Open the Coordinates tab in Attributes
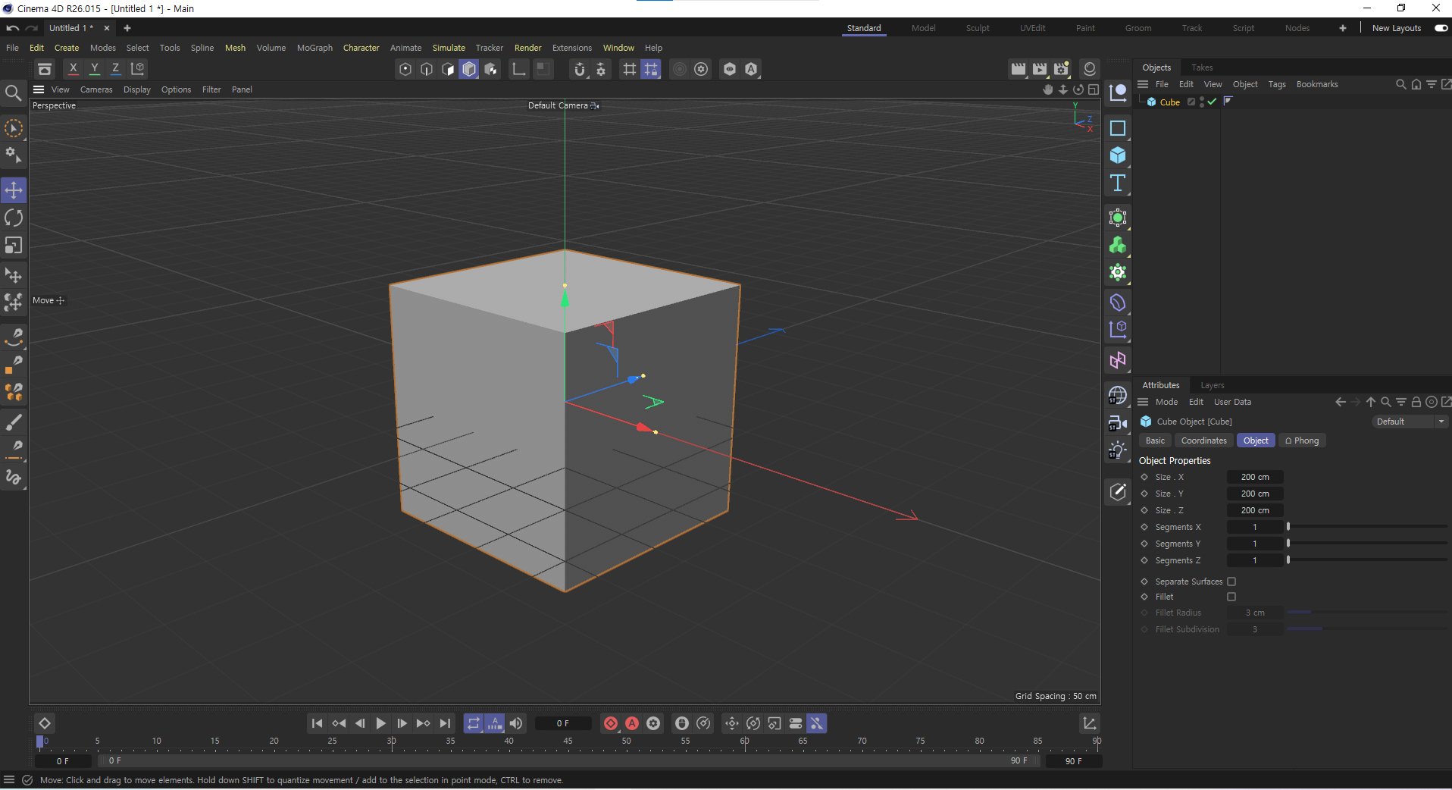1452x790 pixels. click(1203, 440)
